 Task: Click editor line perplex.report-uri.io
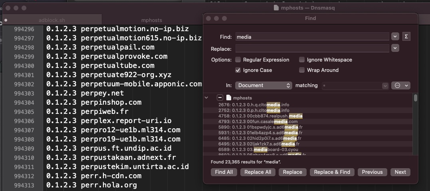109,121
